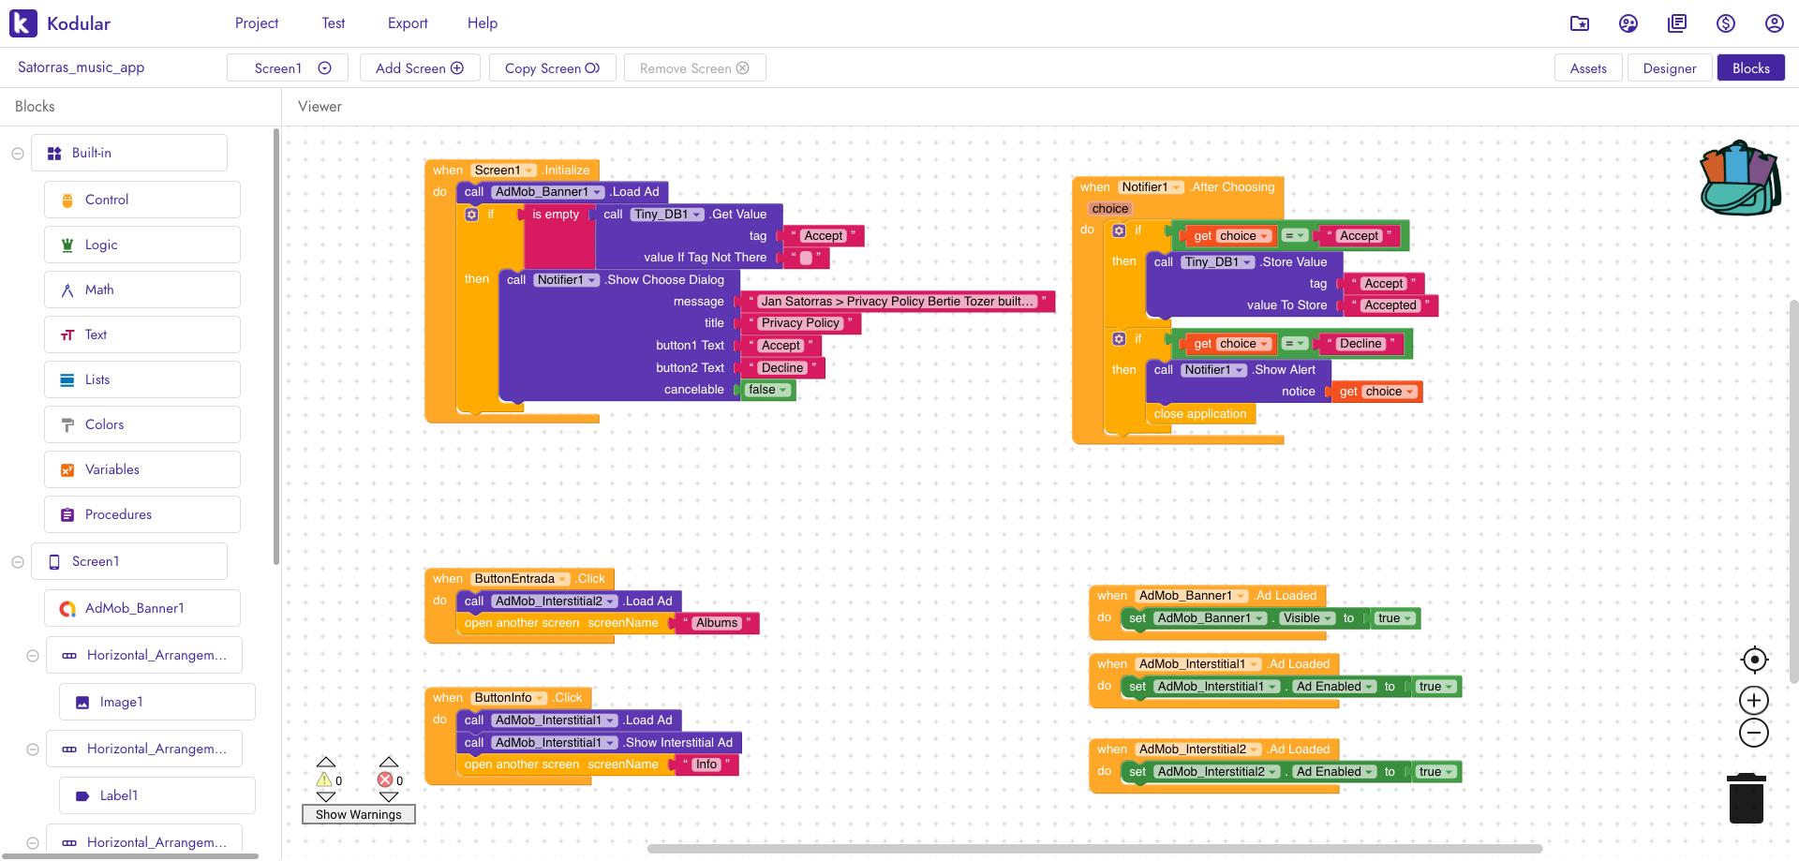Open Colors blocks category
This screenshot has width=1799, height=861.
point(142,424)
